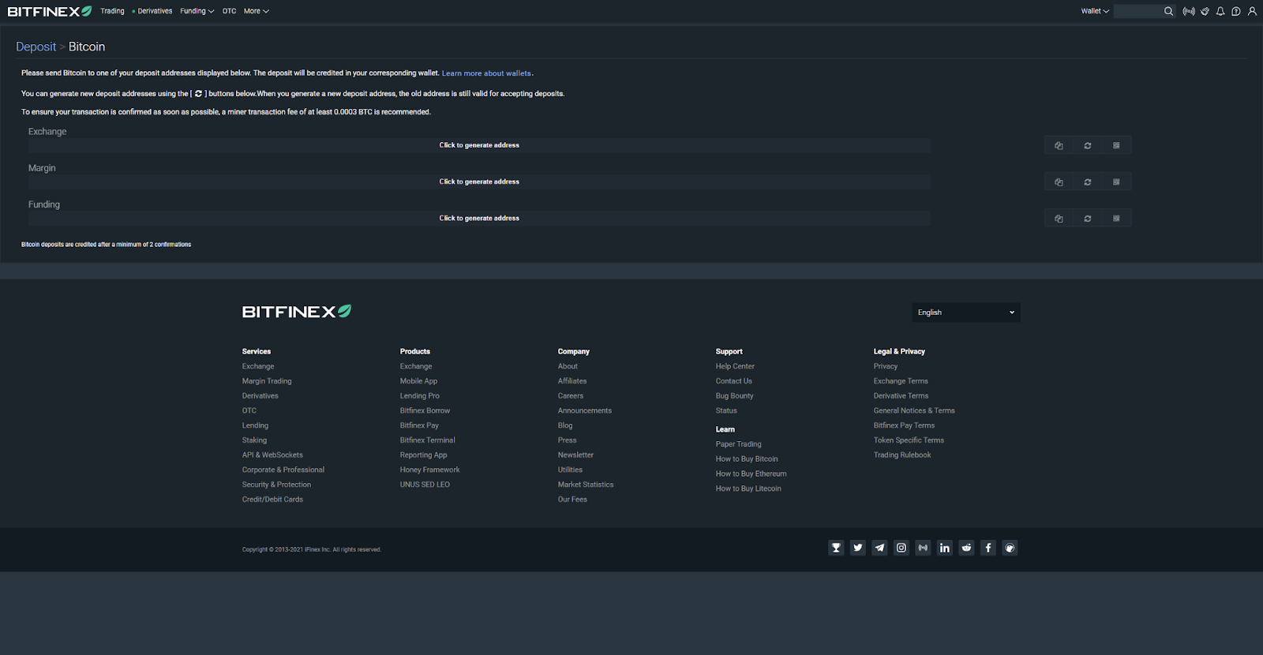The width and height of the screenshot is (1263, 655).
Task: Open the handshake icon in the header
Action: point(1205,11)
